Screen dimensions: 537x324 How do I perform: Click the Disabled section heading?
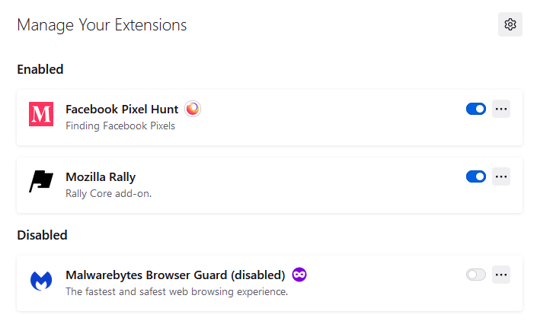tap(42, 235)
